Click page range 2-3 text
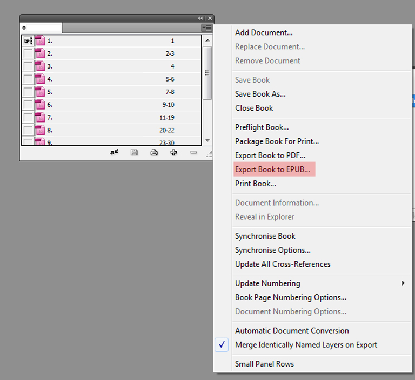This screenshot has height=380, width=415. coord(170,53)
